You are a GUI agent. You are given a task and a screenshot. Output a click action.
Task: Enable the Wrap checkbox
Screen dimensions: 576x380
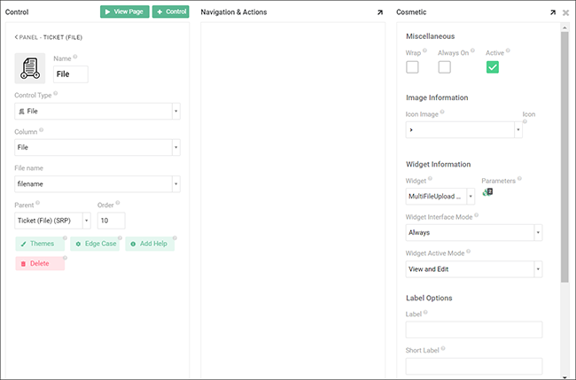[x=412, y=67]
